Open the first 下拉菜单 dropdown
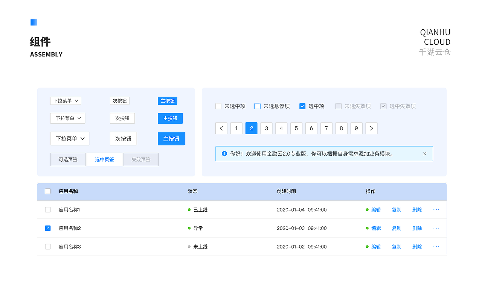 point(66,100)
